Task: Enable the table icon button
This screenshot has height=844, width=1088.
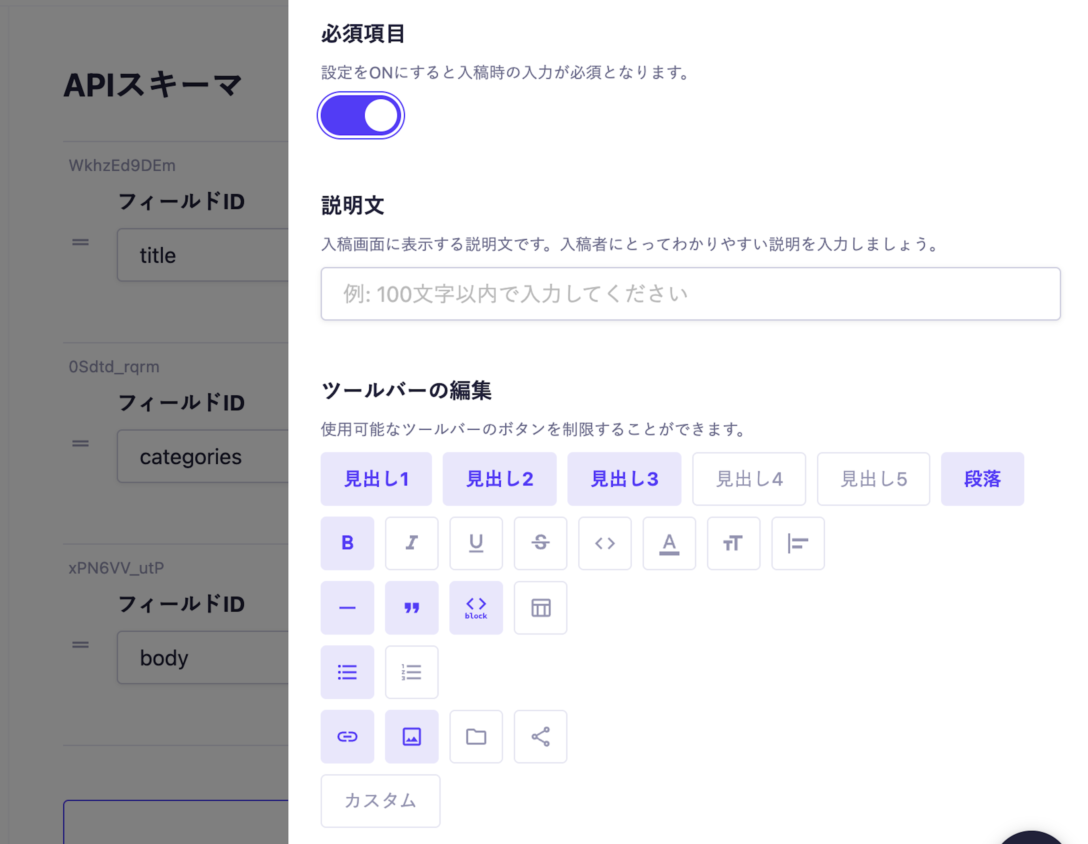Action: click(540, 607)
